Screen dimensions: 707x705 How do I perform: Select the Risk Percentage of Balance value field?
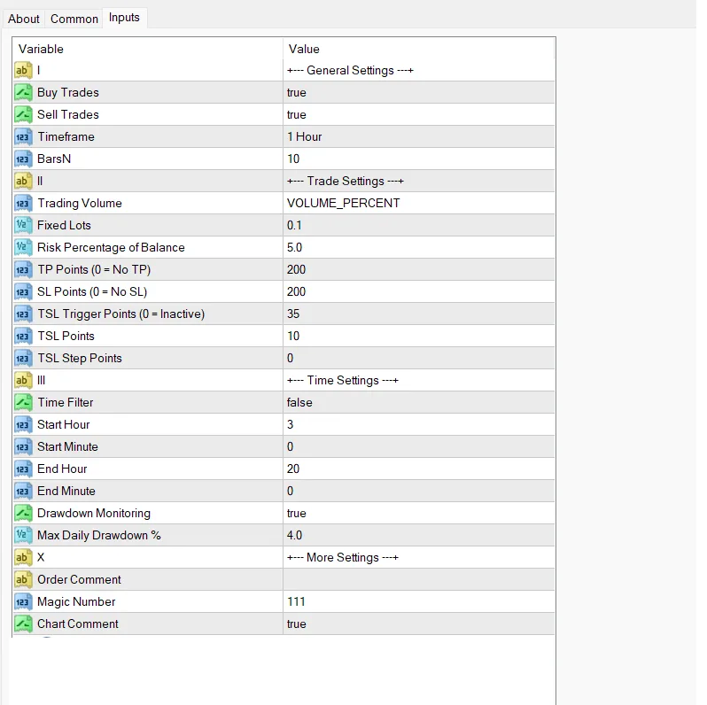(418, 248)
